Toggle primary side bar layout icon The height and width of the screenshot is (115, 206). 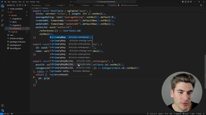click(183, 2)
